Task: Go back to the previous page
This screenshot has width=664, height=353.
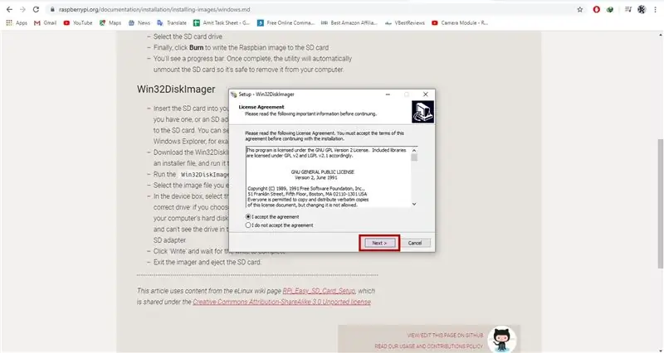Action: [9, 9]
